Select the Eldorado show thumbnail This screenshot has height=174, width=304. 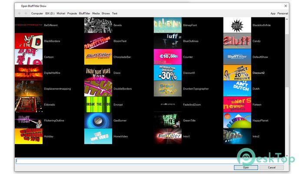pyautogui.click(x=29, y=104)
